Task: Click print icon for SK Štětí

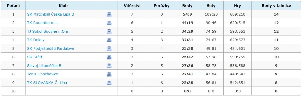Action: coord(109,57)
